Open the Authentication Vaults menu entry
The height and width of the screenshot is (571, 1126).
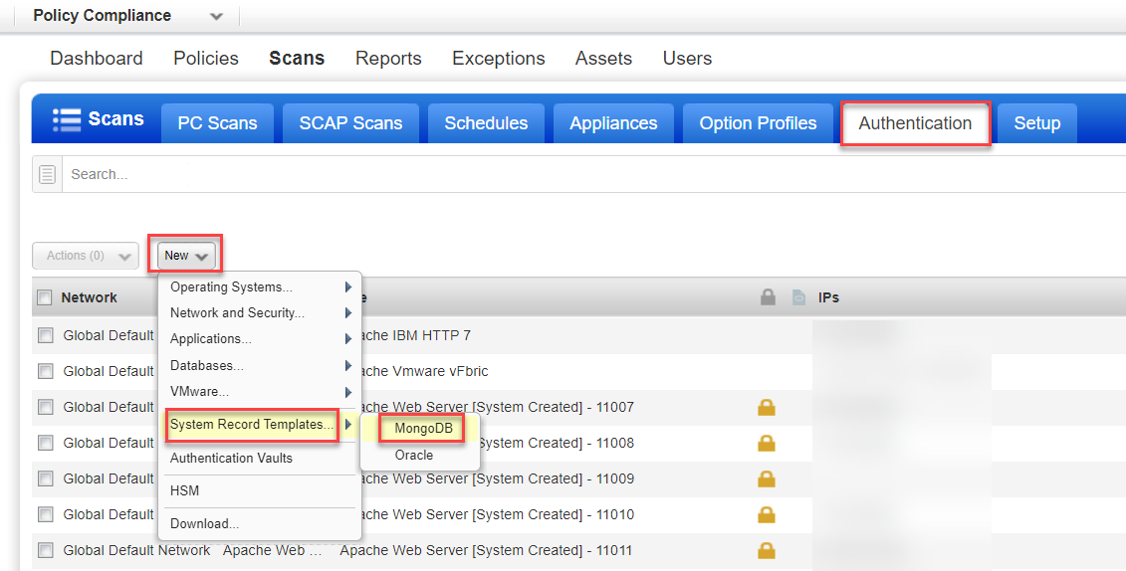click(231, 459)
